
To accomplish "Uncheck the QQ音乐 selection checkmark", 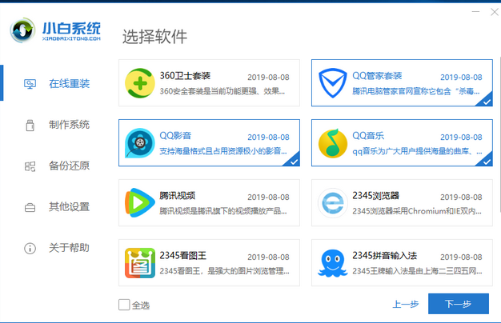I will pyautogui.click(x=487, y=161).
